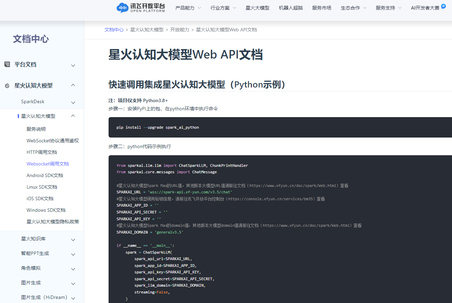The width and height of the screenshot is (452, 303).
Task: Click the SparkDesk sidebar label
Action: 33,101
